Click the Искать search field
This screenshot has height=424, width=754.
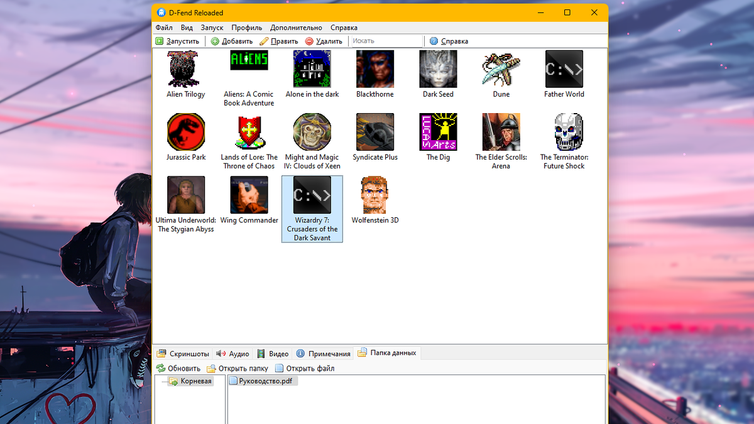[x=386, y=41]
